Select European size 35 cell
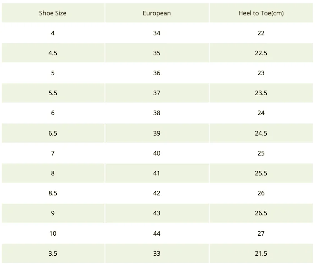This screenshot has width=315, height=264. pyautogui.click(x=157, y=53)
